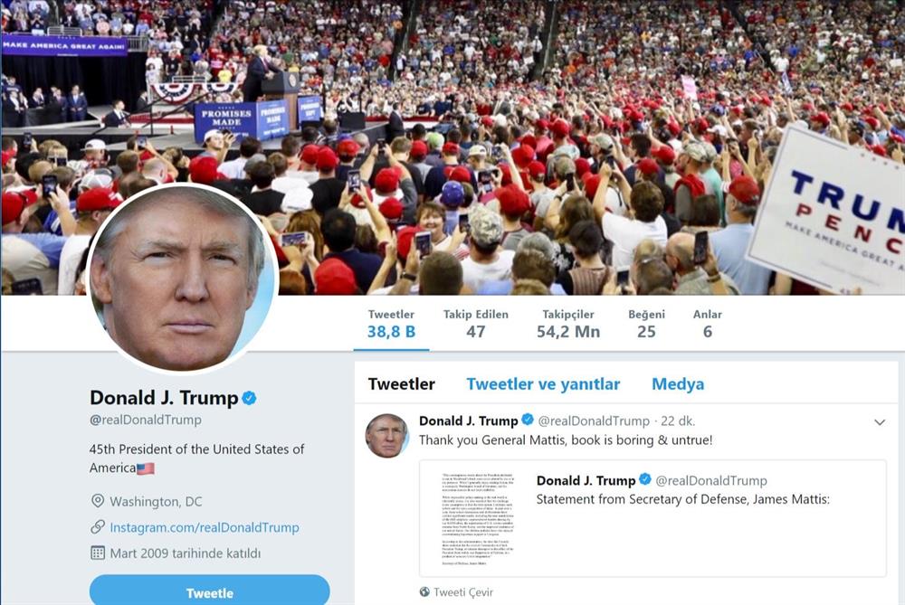Click the chain link icon beside Instagram URL
Image resolution: width=905 pixels, height=605 pixels.
[x=98, y=526]
